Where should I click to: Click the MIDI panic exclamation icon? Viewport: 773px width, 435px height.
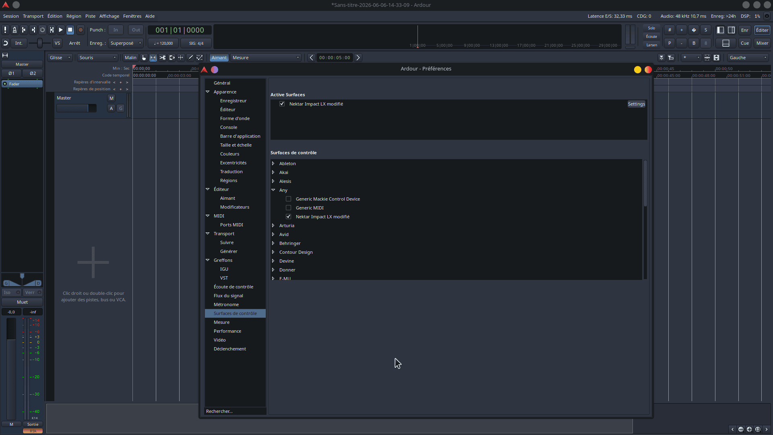tap(5, 30)
